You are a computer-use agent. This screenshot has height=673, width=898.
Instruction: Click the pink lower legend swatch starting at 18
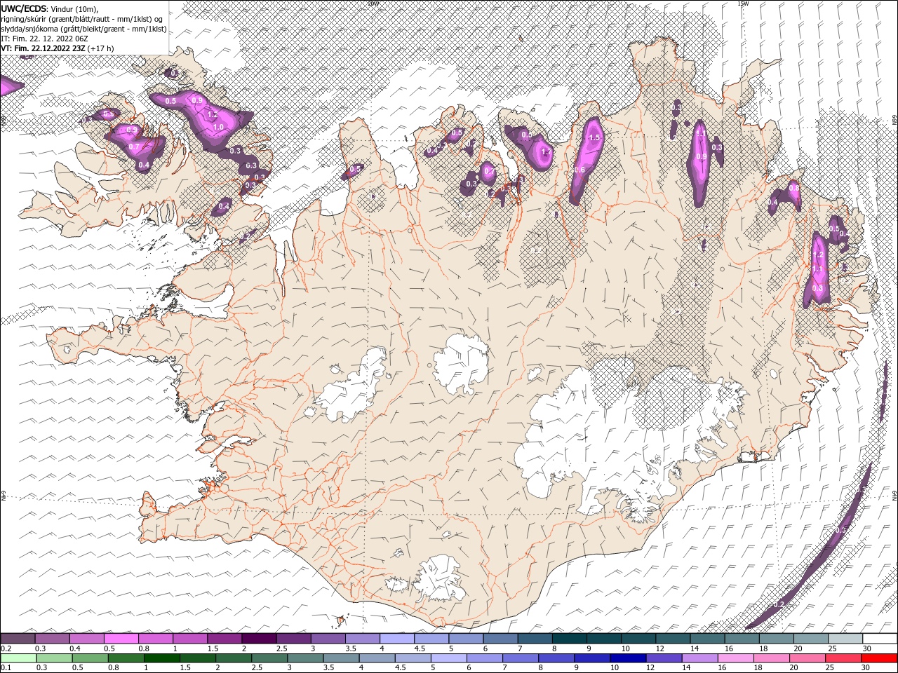pyautogui.click(x=770, y=658)
